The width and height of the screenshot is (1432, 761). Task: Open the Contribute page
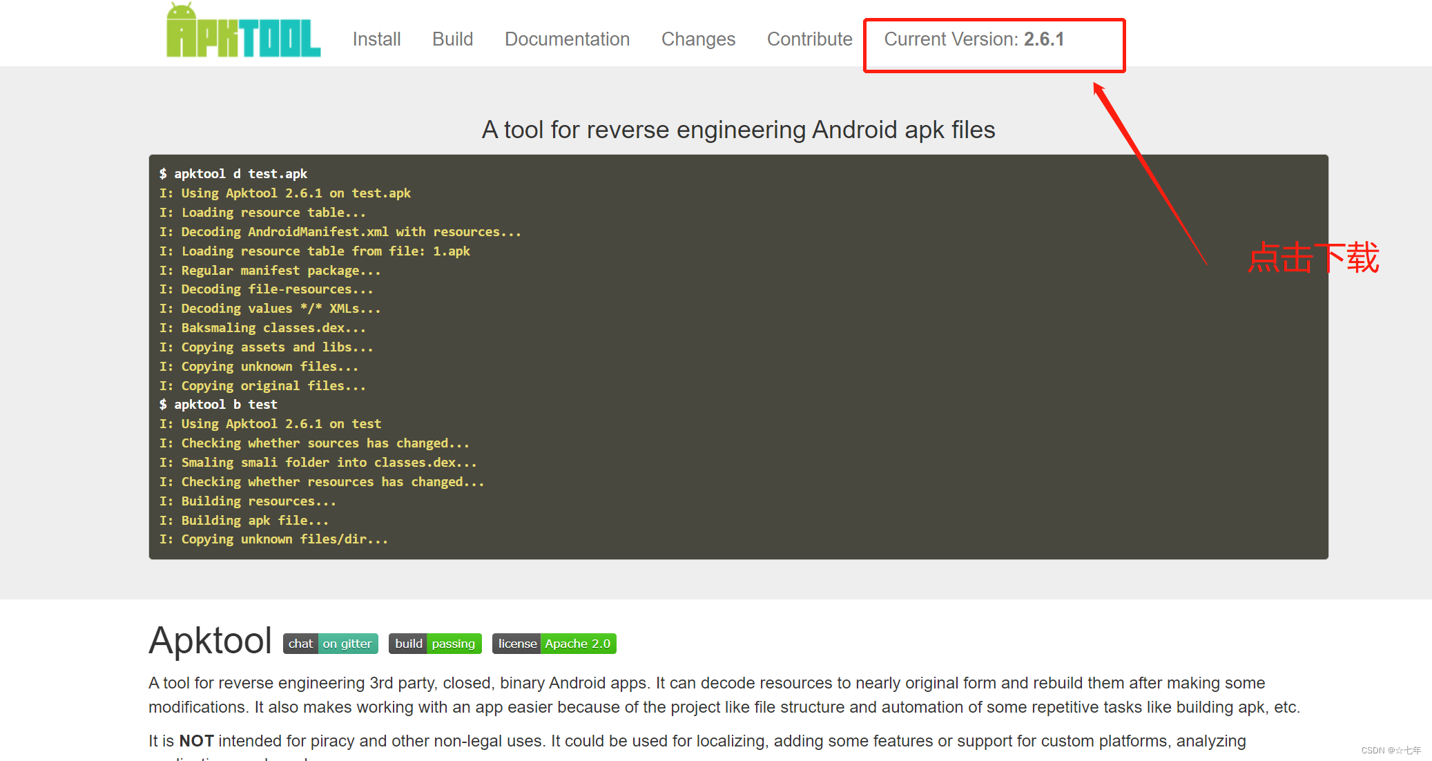tap(809, 39)
